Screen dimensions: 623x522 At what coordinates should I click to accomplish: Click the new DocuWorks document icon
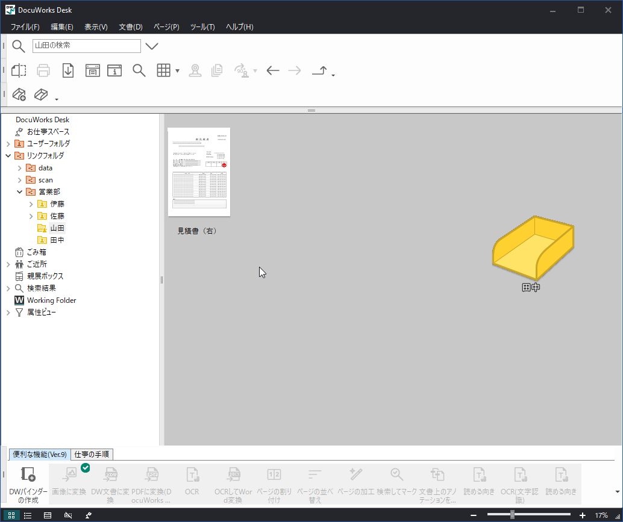click(x=19, y=70)
